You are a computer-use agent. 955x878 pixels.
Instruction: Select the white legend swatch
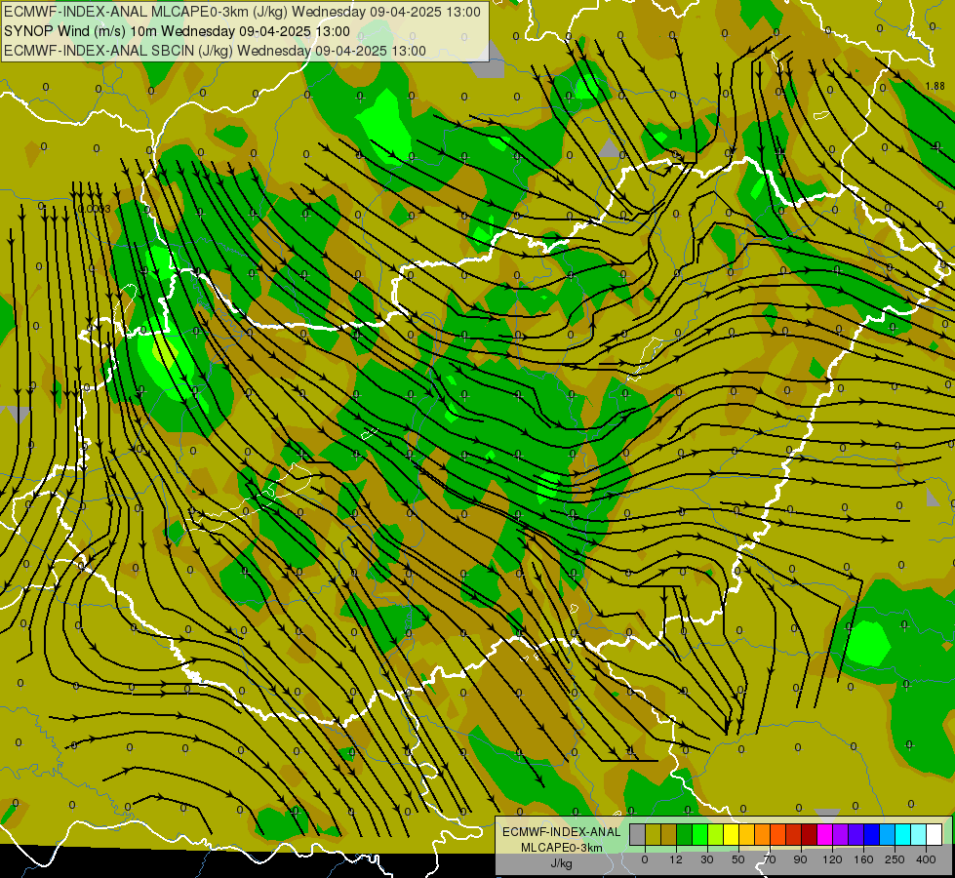[935, 834]
